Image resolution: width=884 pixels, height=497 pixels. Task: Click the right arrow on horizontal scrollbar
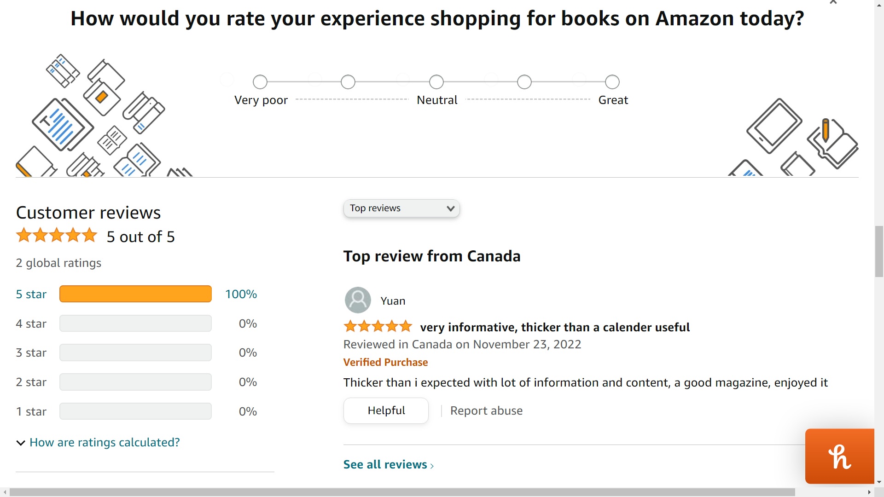click(869, 492)
